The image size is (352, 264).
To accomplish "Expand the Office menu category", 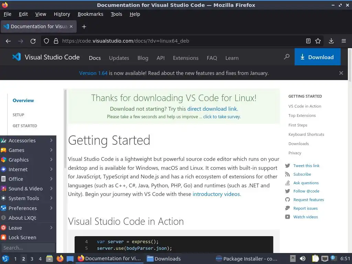I will click(x=28, y=179).
